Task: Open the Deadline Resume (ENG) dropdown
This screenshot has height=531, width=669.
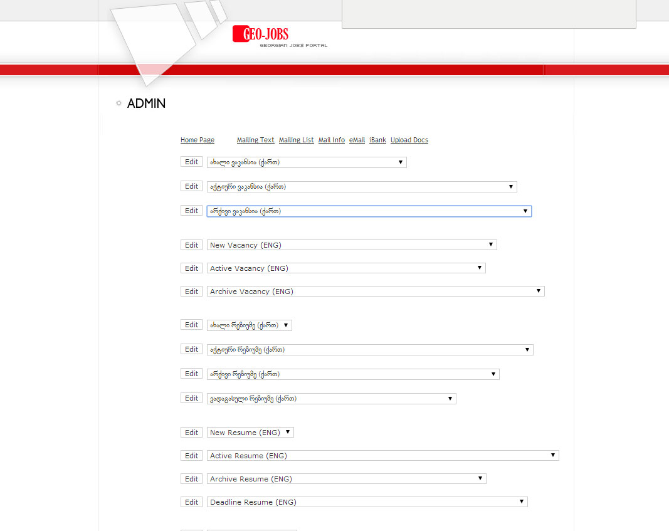Action: 367,502
